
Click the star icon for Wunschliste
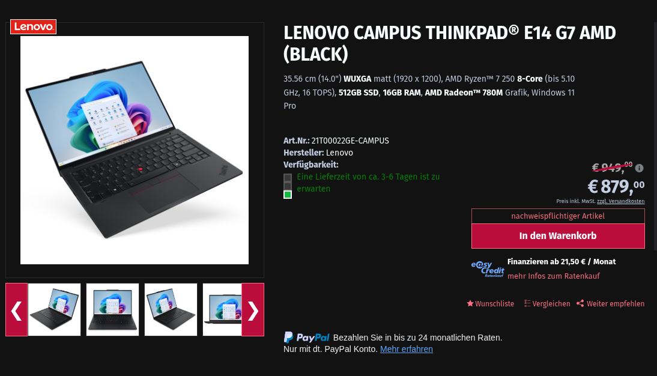pos(470,303)
